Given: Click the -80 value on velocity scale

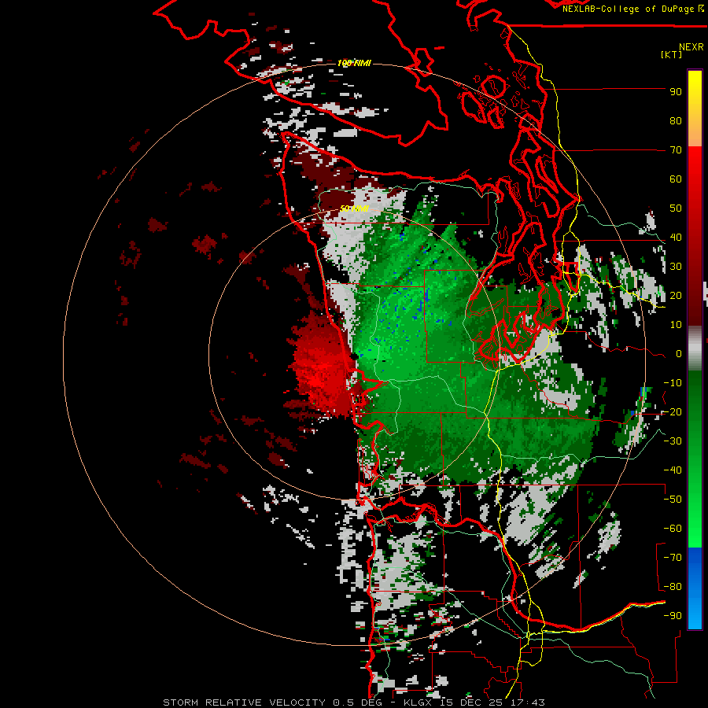Looking at the screenshot, I should pos(673,587).
